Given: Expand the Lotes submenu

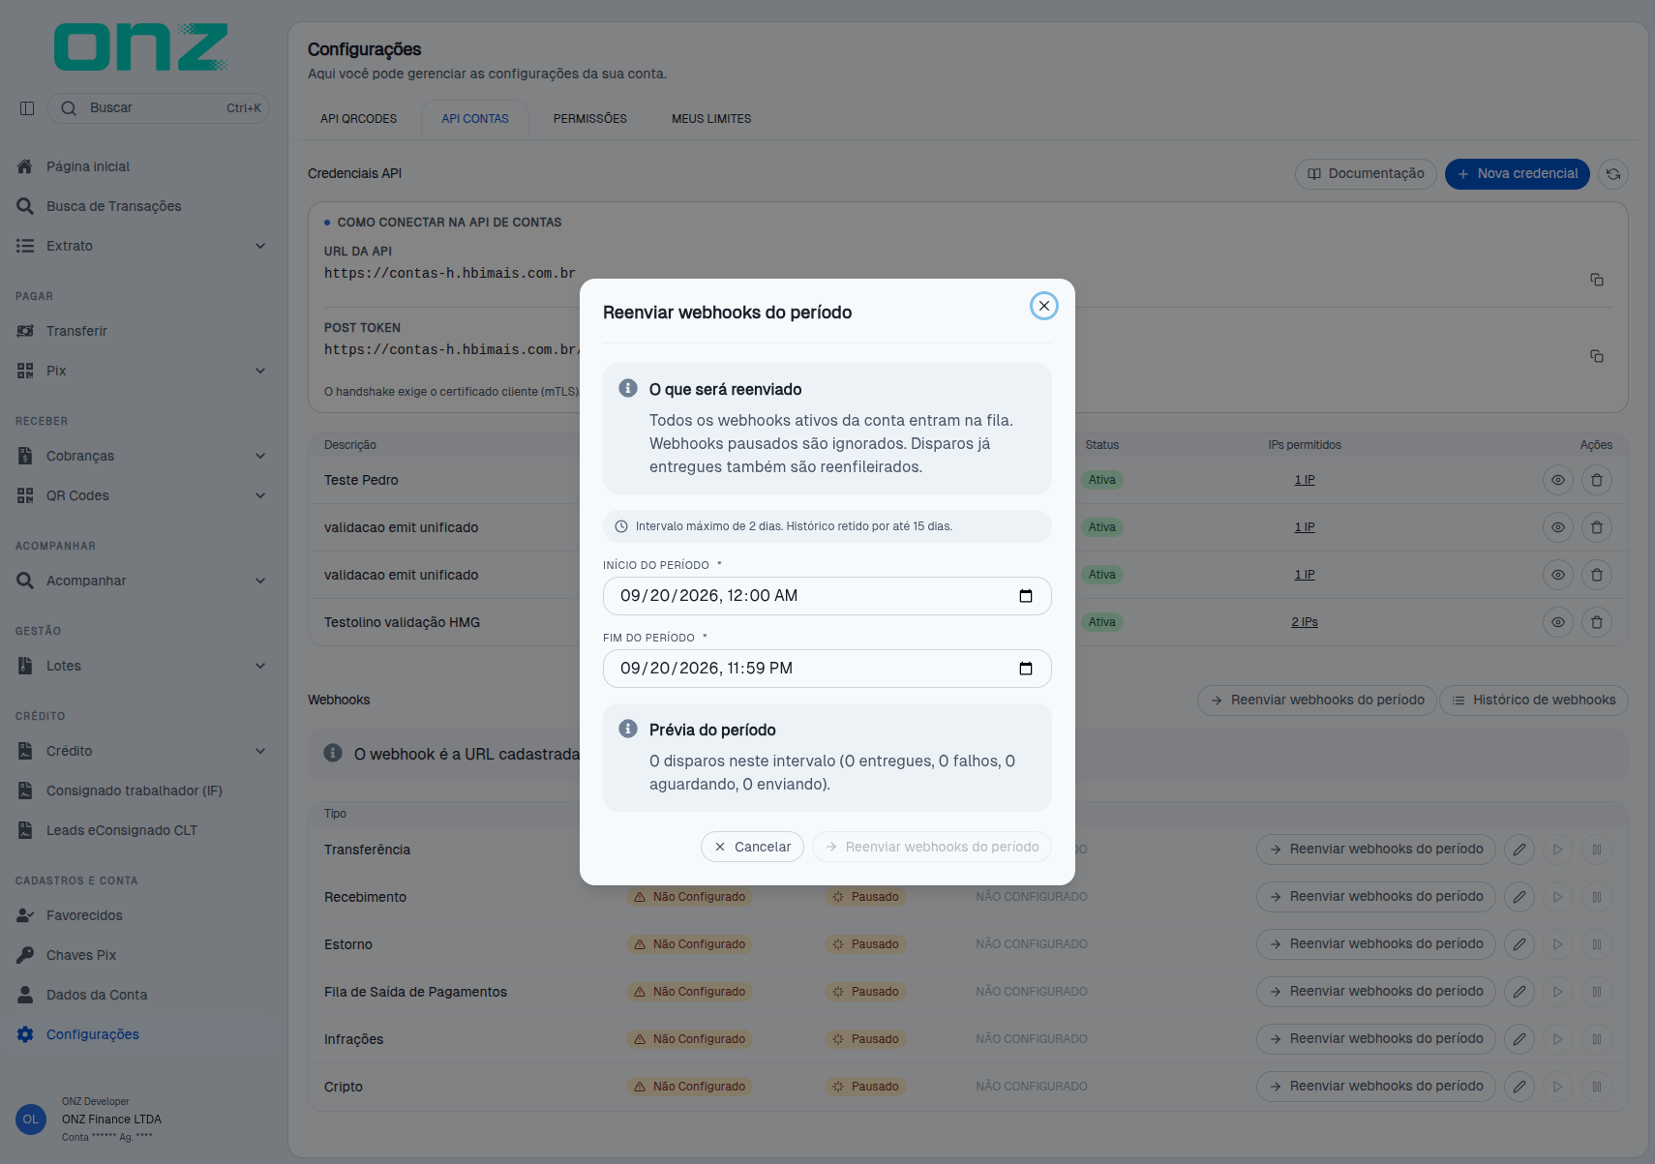Looking at the screenshot, I should coord(141,666).
